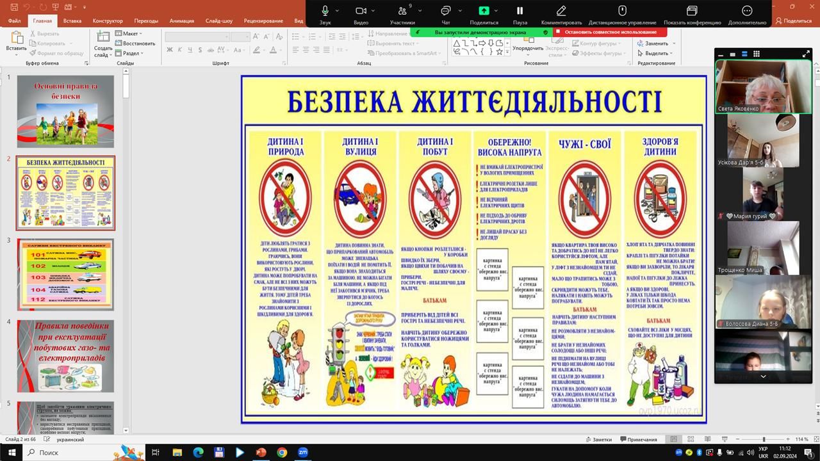The image size is (820, 461).
Task: Expand share options arrow beside green share icon
Action: click(x=496, y=11)
